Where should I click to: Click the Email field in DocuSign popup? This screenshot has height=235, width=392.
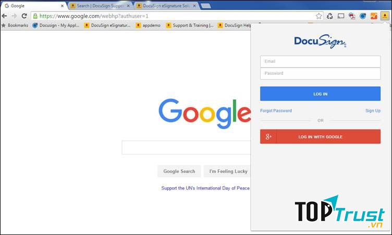click(x=320, y=61)
